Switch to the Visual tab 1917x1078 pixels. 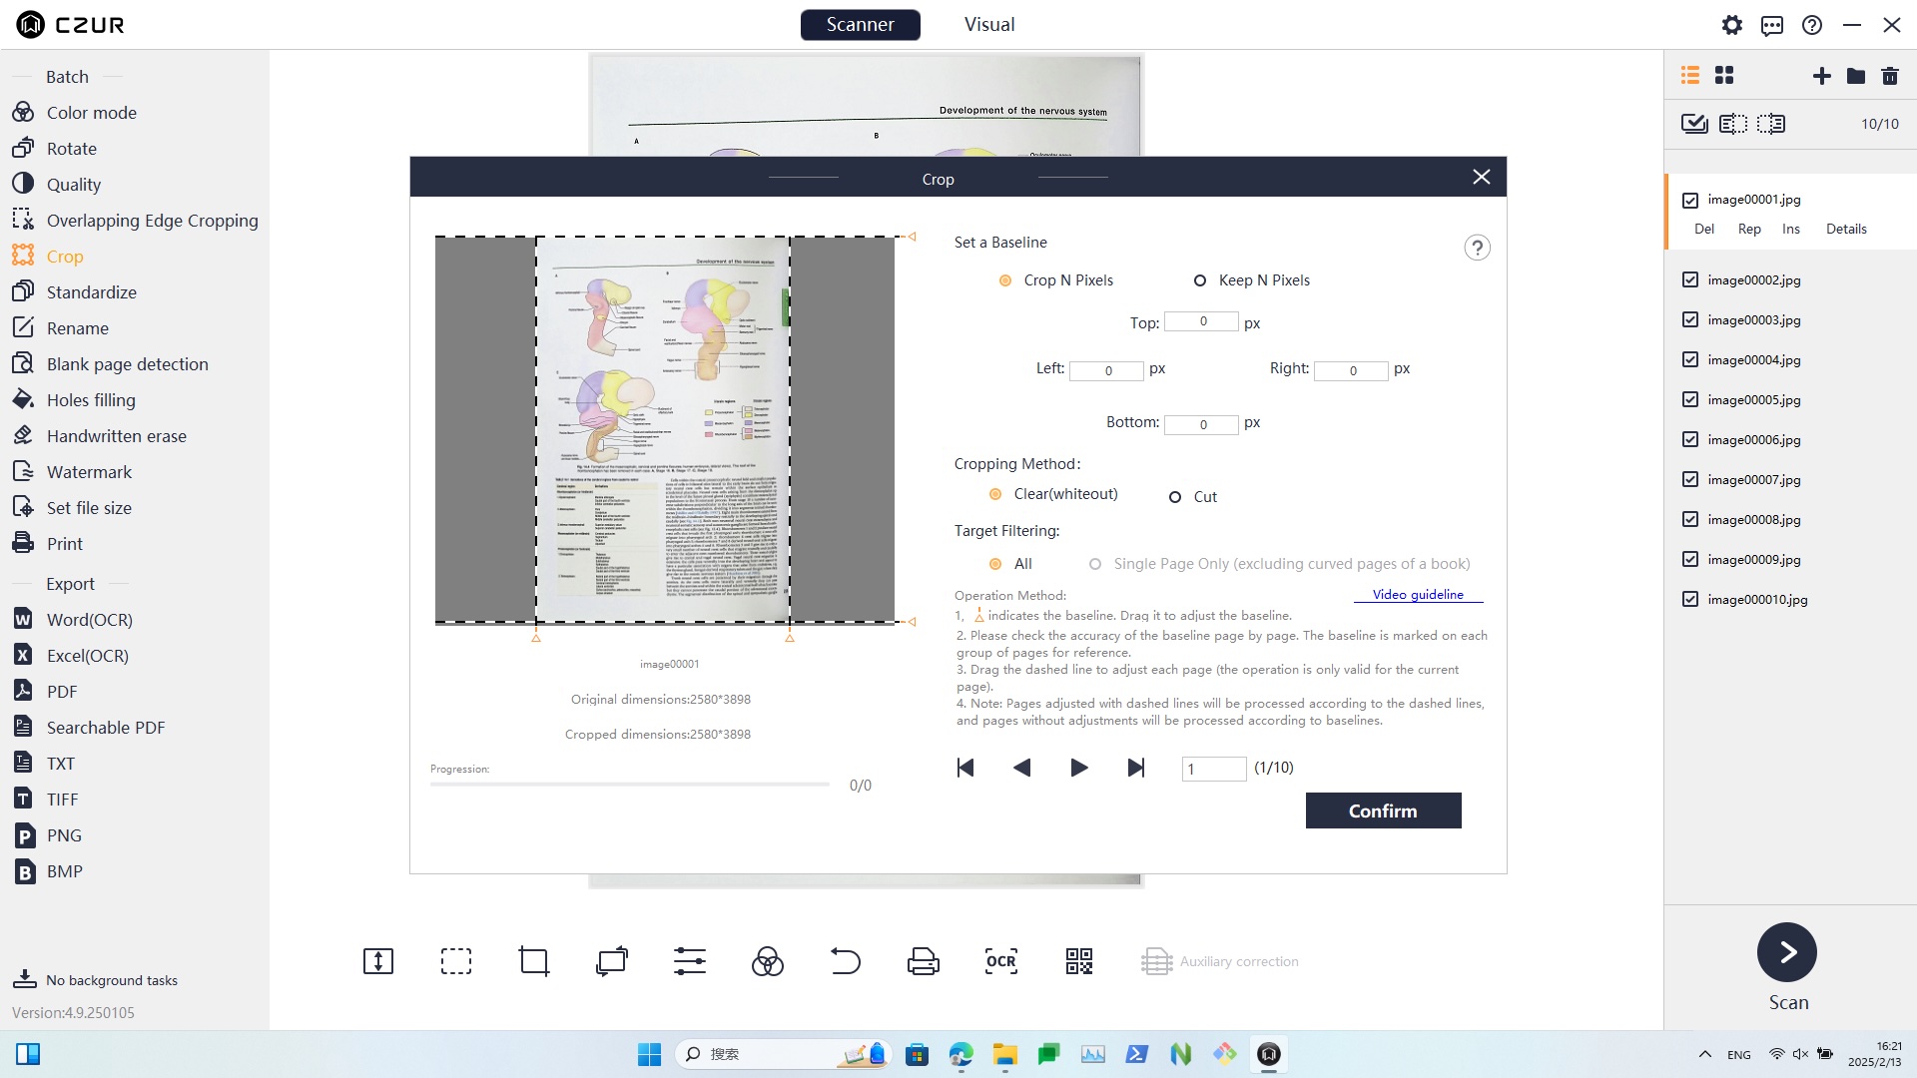[988, 25]
